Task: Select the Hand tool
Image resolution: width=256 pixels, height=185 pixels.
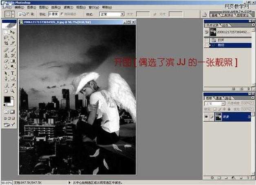Action: point(6,91)
